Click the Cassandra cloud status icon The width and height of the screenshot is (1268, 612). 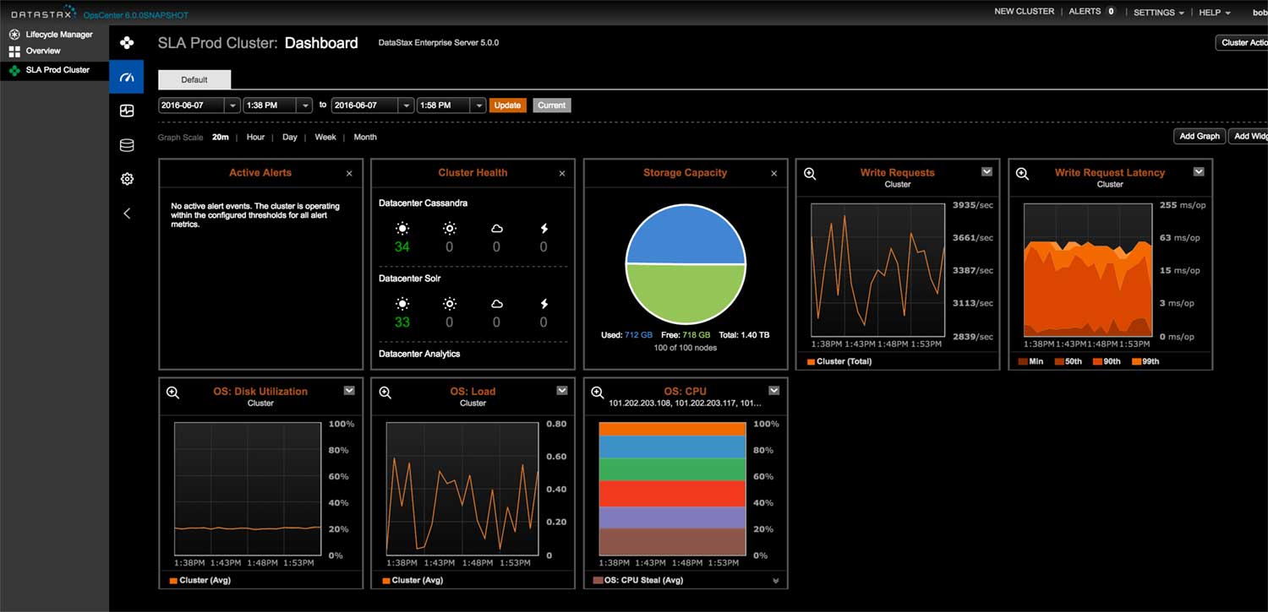coord(496,228)
